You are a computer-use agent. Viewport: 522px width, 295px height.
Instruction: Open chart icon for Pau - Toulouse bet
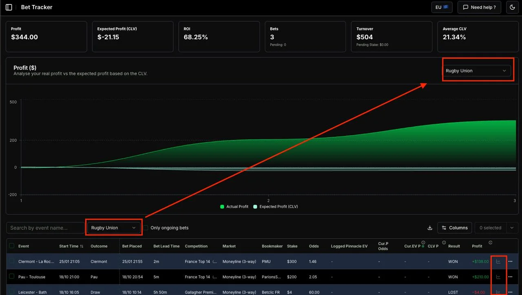click(x=498, y=277)
